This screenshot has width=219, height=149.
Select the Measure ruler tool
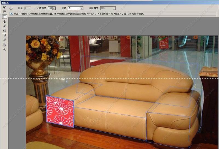4,40
